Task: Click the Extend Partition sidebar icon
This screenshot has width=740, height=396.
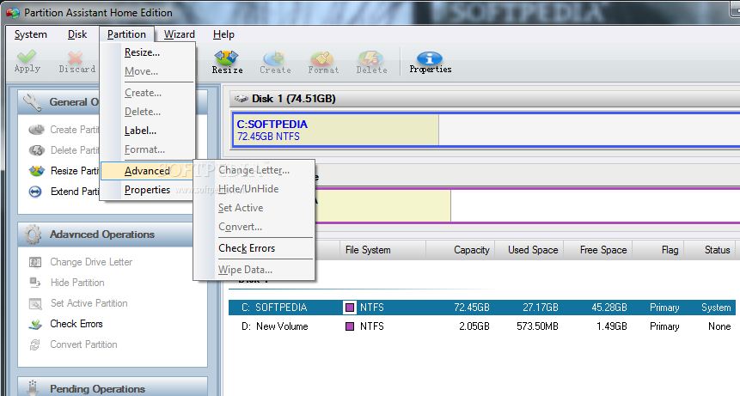Action: [35, 192]
